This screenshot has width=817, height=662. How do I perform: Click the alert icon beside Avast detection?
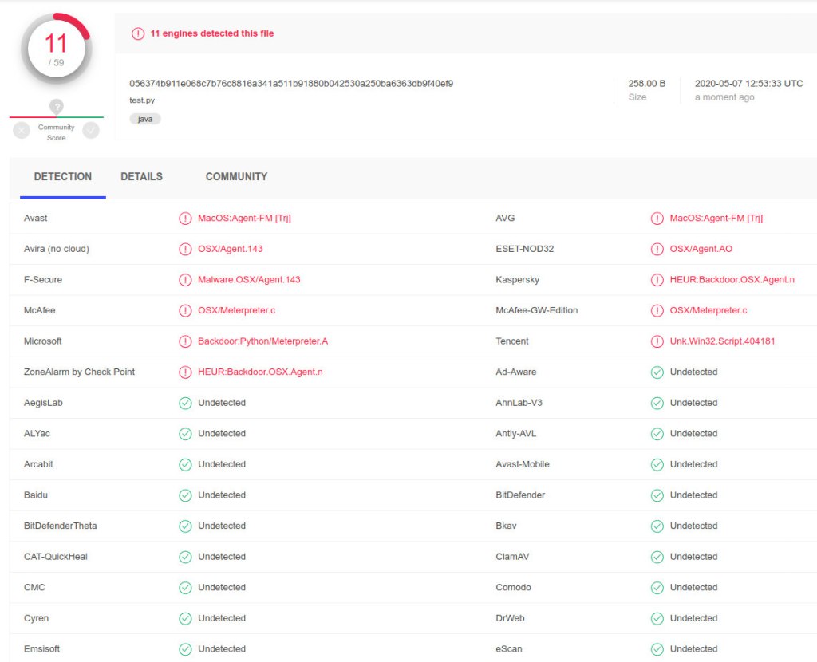click(185, 219)
